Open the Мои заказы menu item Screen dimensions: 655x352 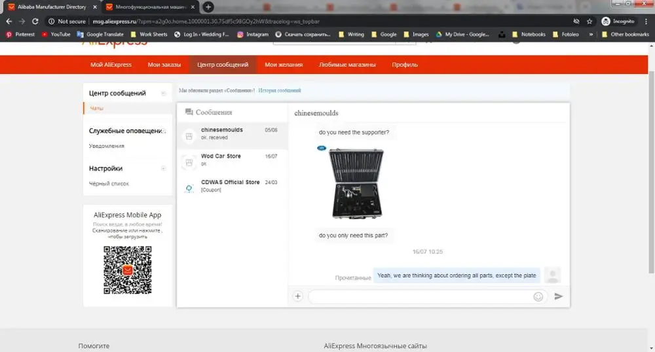(164, 65)
